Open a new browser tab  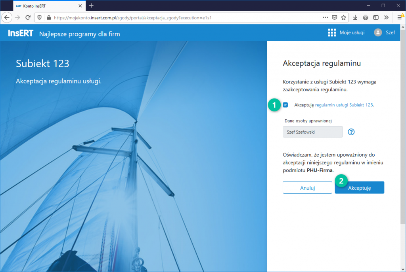point(91,6)
